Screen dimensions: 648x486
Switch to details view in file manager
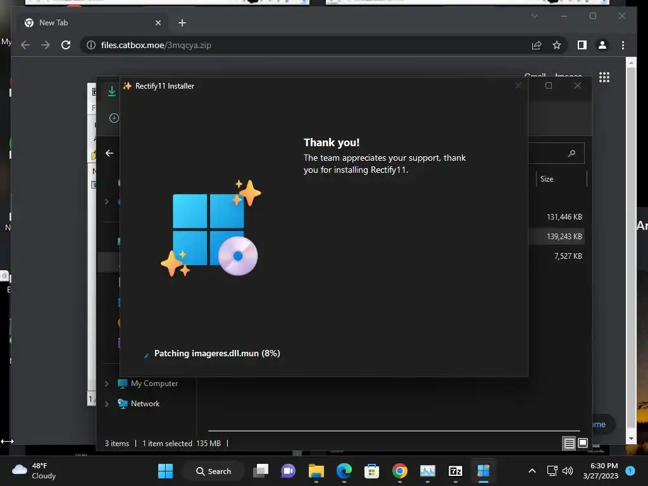(x=569, y=444)
